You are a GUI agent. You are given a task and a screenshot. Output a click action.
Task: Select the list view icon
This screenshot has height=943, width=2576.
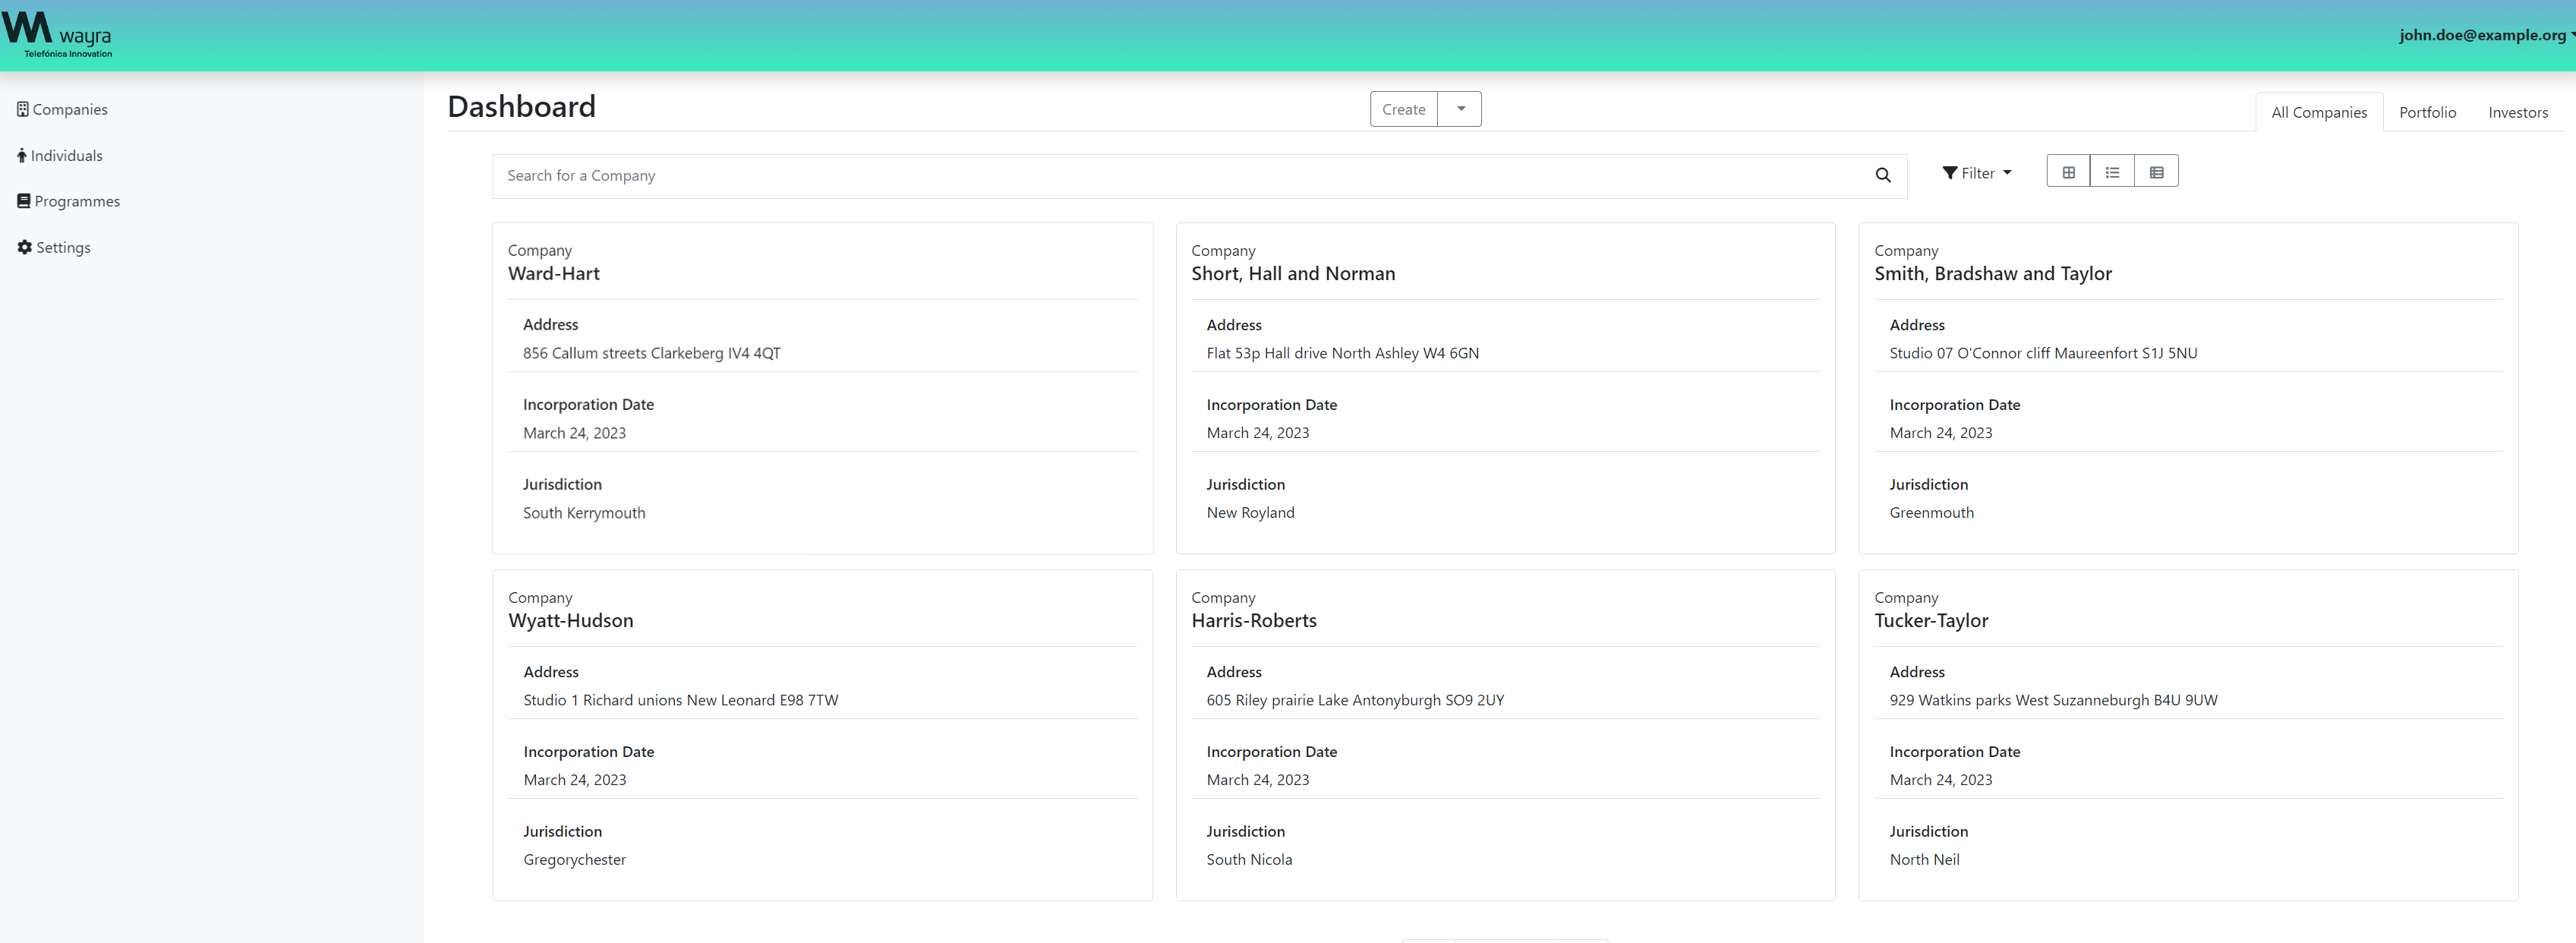pos(2112,171)
